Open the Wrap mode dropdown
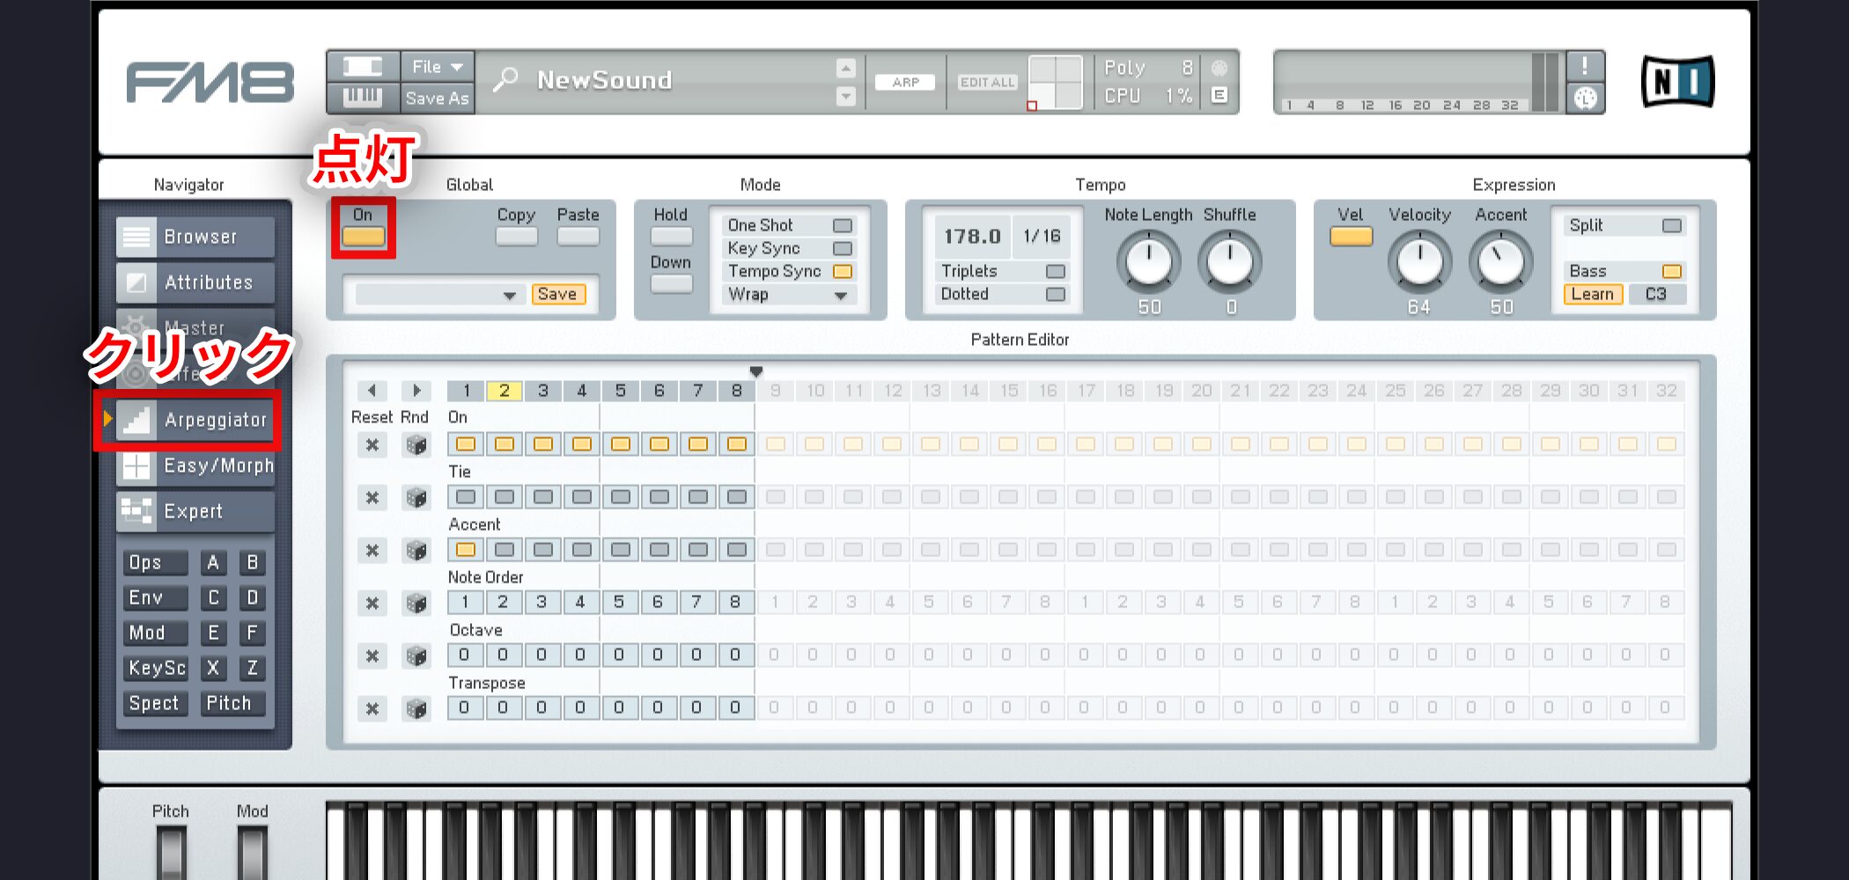Screen dimensions: 1849x880 [x=787, y=295]
